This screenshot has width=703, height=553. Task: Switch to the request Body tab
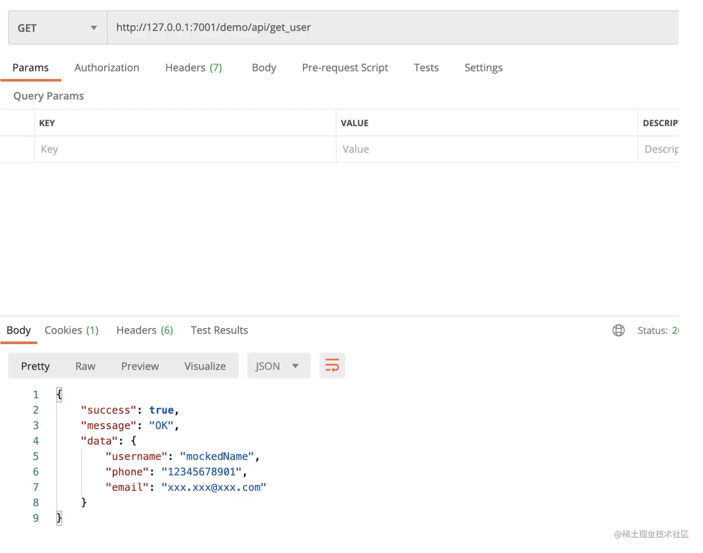[264, 68]
